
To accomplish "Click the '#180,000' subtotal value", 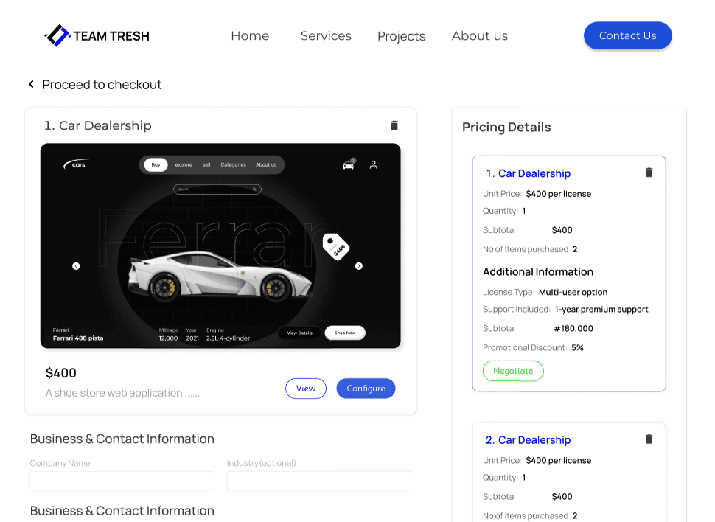I will tap(573, 329).
